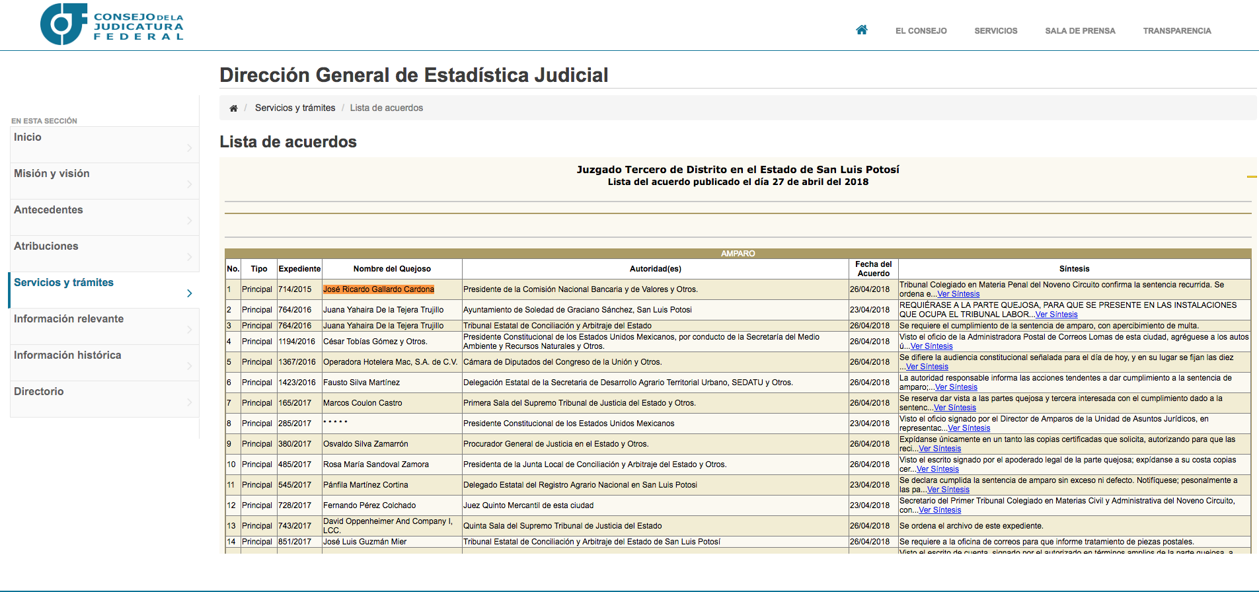Viewport: 1259px width, 592px height.
Task: Click the Autoridad(es) column header
Action: point(655,269)
